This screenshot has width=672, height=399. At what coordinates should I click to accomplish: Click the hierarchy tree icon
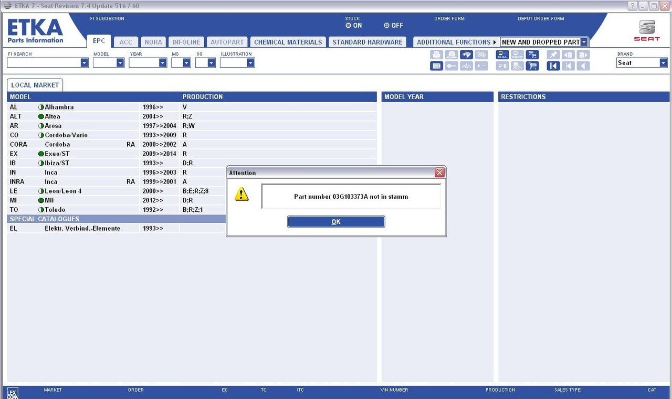click(466, 66)
